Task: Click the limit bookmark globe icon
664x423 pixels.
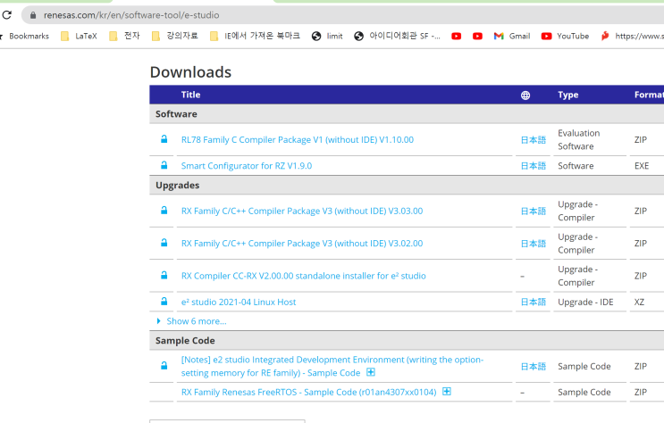Action: tap(317, 36)
